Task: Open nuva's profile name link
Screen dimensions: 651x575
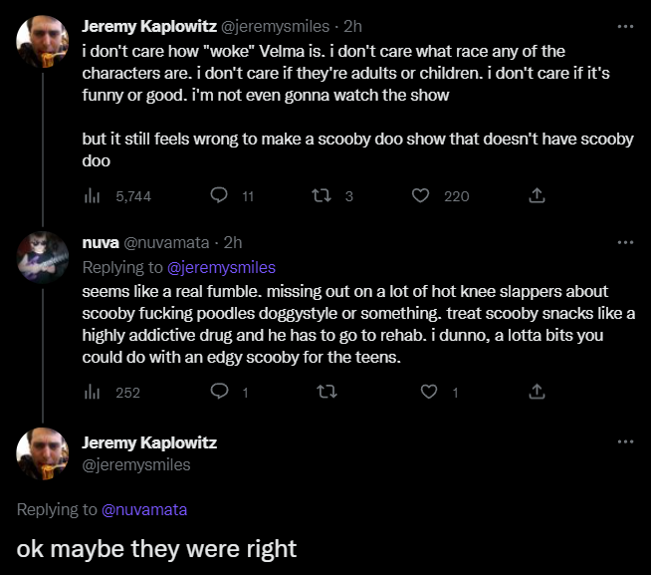Action: (x=99, y=242)
